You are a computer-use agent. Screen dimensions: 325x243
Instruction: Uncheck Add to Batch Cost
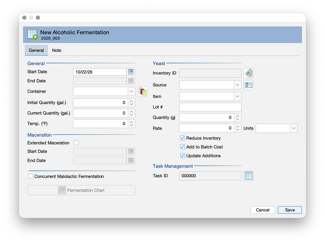(183, 147)
